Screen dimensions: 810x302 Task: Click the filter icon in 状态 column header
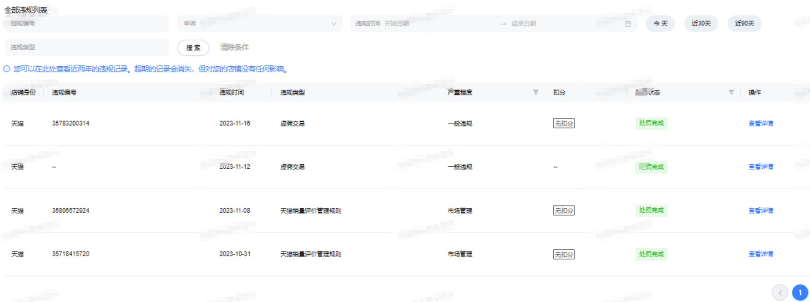pyautogui.click(x=731, y=92)
